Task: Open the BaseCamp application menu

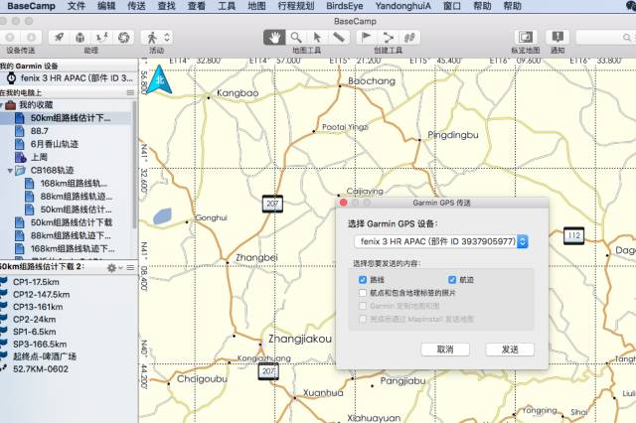Action: (31, 6)
